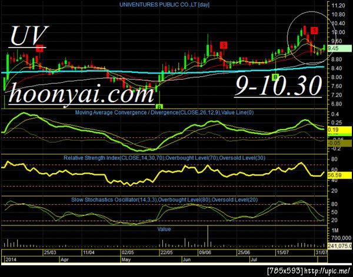
Task: Select the Slow Stochastics Oscillator panel title
Action: (164, 200)
